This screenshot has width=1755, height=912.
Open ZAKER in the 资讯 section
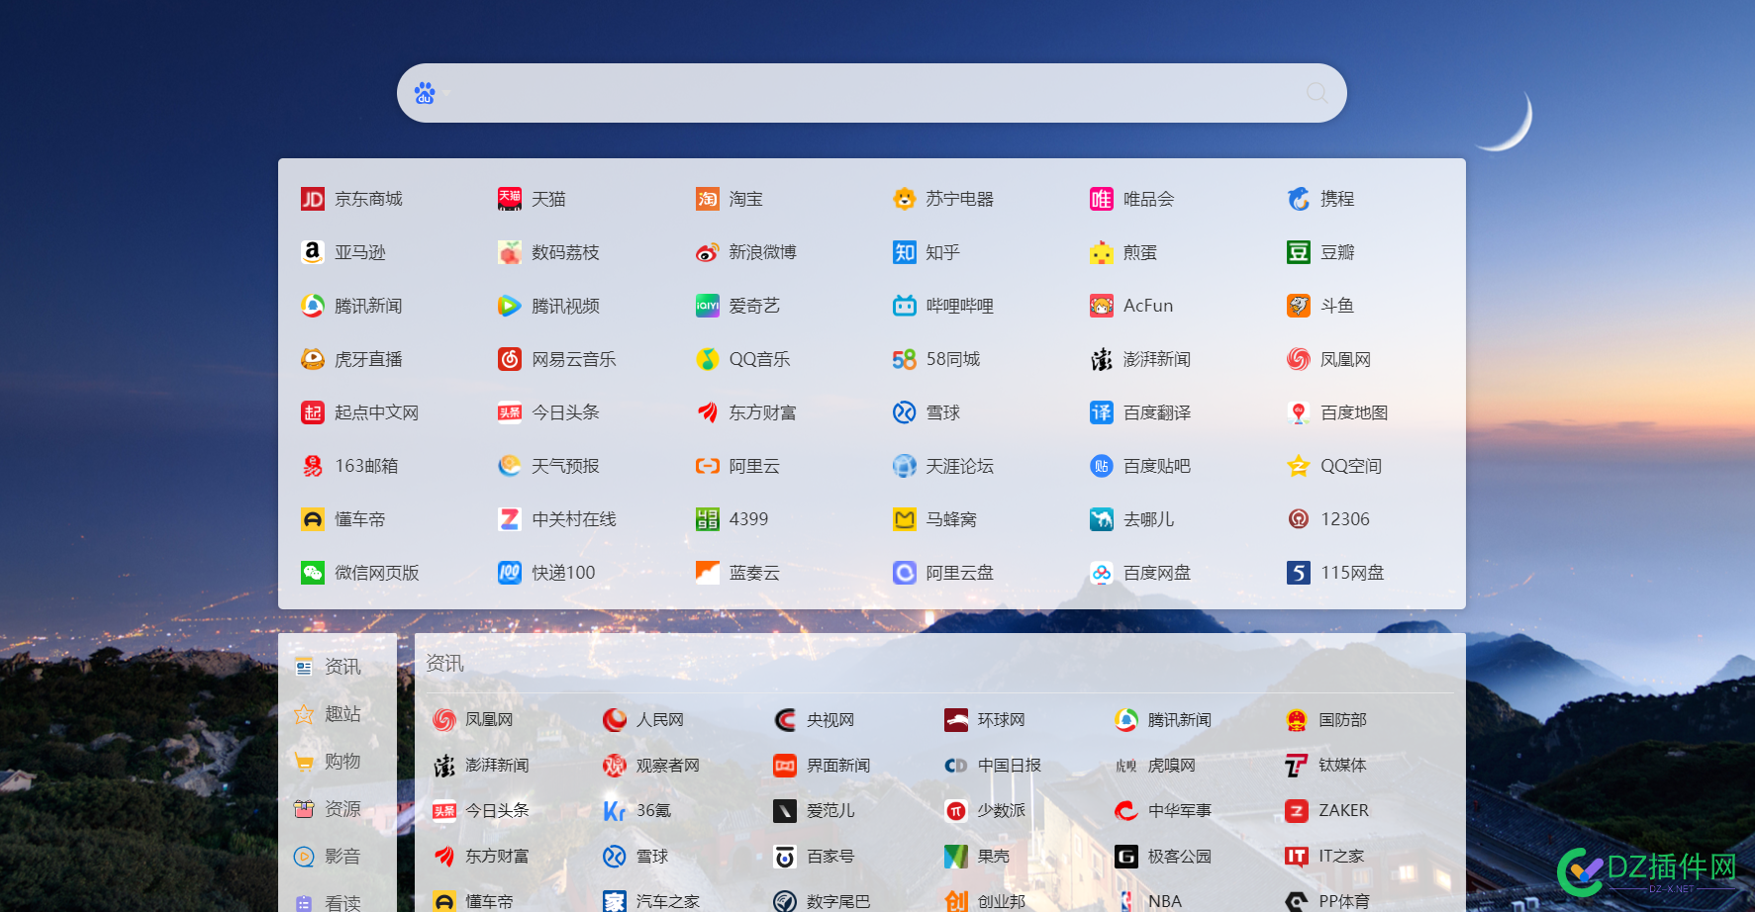[1327, 811]
